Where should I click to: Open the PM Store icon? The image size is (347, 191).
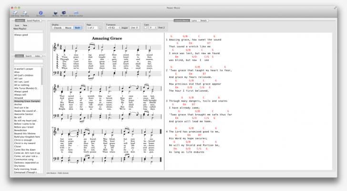(64, 14)
